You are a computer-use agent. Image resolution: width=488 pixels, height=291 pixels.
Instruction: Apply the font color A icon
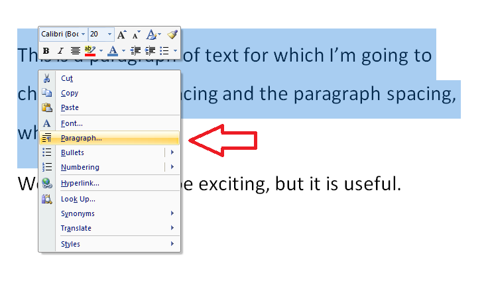(x=112, y=51)
